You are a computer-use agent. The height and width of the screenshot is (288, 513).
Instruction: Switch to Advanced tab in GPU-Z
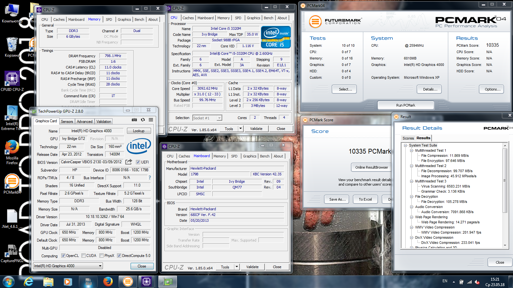(85, 122)
